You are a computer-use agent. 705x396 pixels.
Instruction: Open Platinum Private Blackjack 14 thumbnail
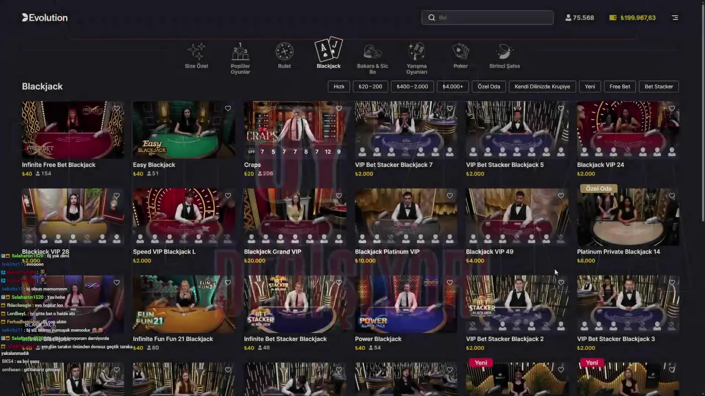pyautogui.click(x=628, y=217)
